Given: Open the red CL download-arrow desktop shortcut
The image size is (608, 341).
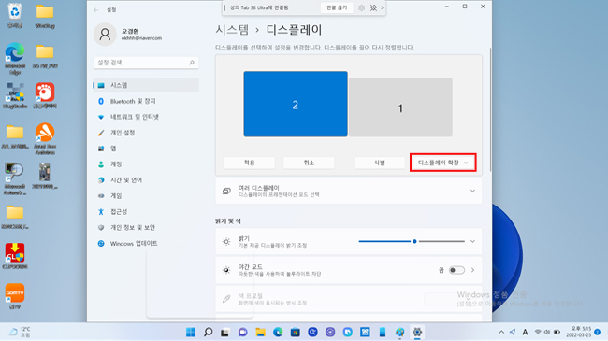Looking at the screenshot, I should pyautogui.click(x=15, y=256).
